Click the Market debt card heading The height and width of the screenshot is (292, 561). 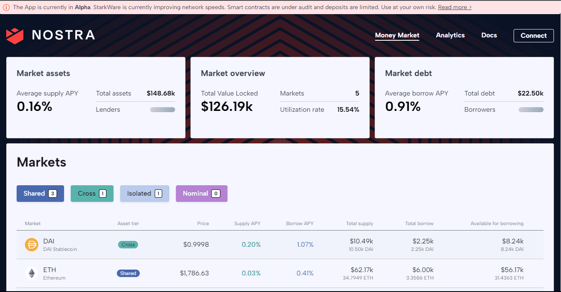point(409,73)
